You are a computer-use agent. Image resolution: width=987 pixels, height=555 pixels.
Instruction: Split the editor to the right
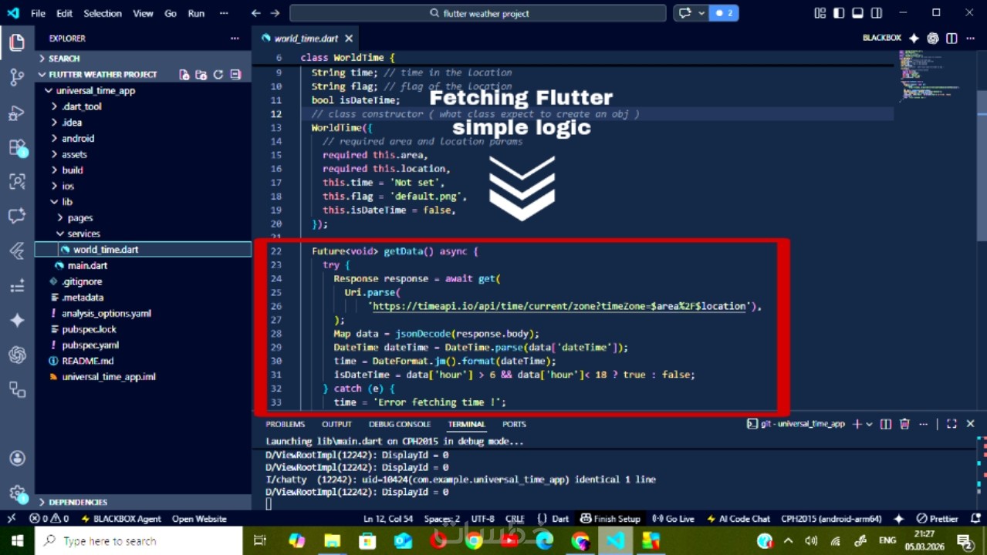coord(952,39)
